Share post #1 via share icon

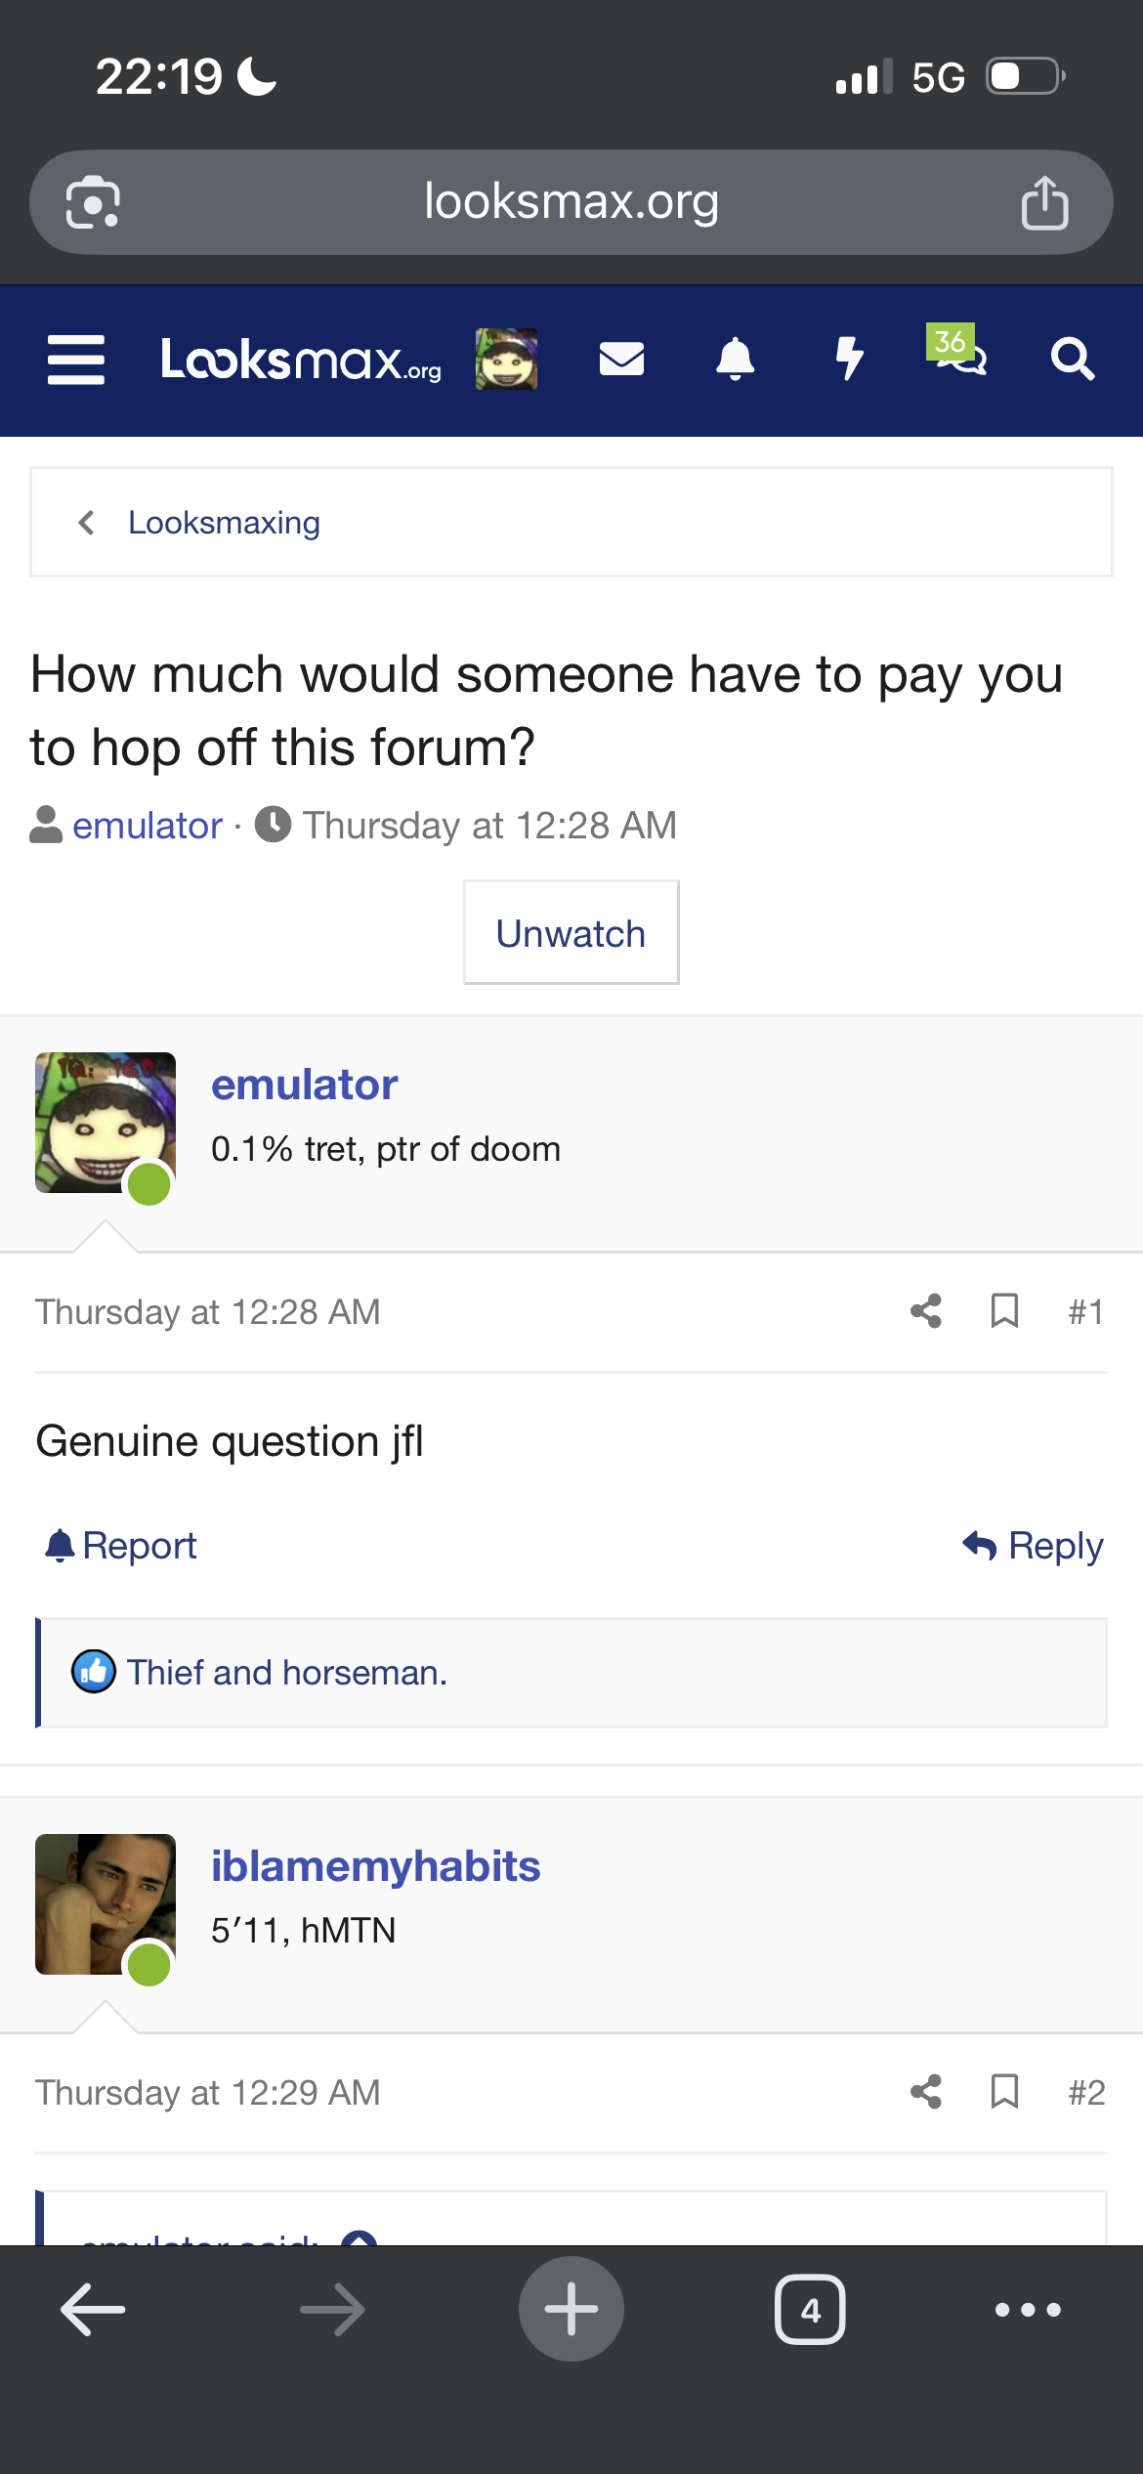[x=926, y=1311]
